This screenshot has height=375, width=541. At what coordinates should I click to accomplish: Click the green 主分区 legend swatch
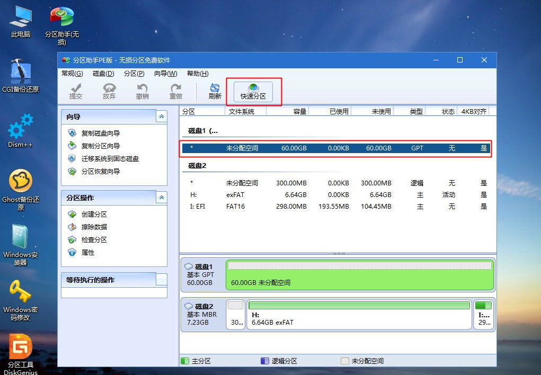point(184,361)
